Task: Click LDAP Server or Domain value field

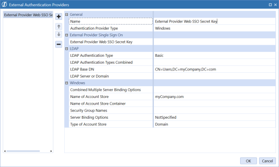Action: 214,76
